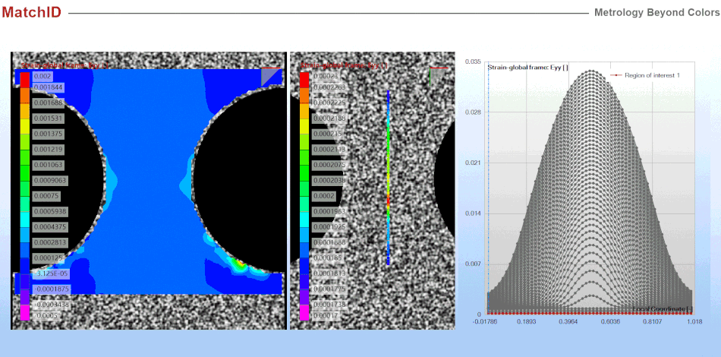This screenshot has width=721, height=357.
Task: Click the 0.021 y-axis tick label
Action: pos(473,163)
